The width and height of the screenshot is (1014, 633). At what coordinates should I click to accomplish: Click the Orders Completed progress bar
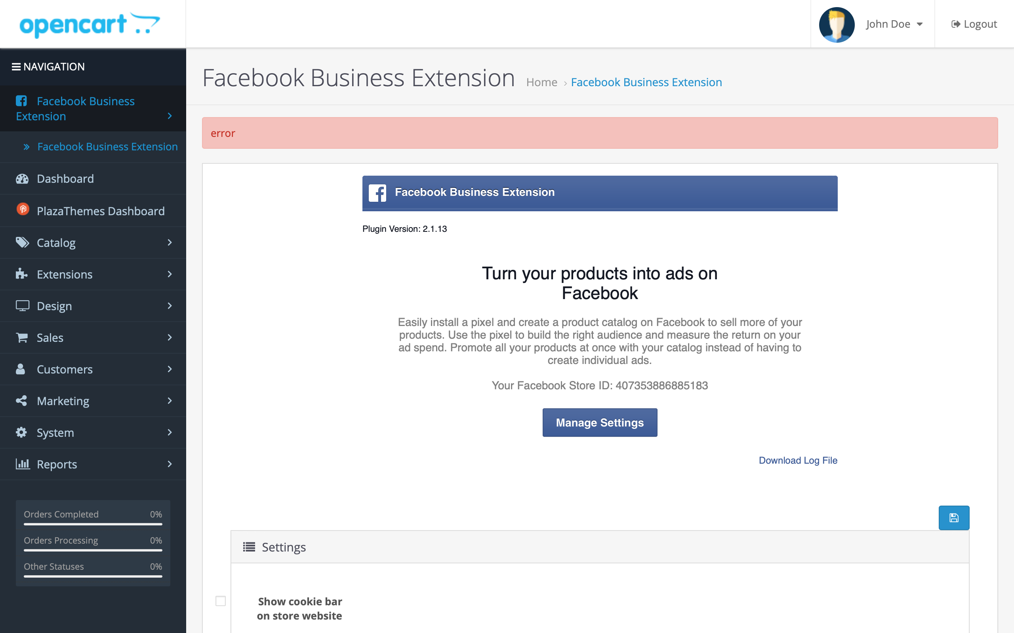92,524
